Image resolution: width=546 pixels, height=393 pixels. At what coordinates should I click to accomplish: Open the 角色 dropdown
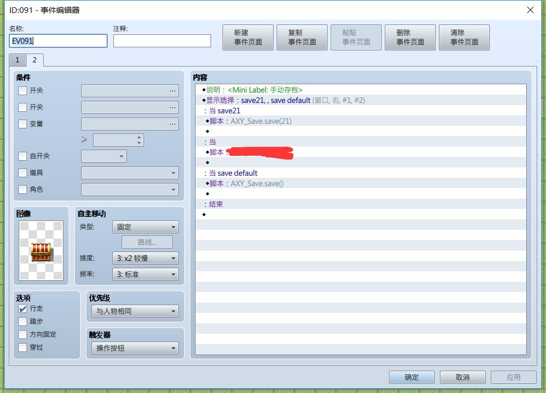click(x=130, y=190)
